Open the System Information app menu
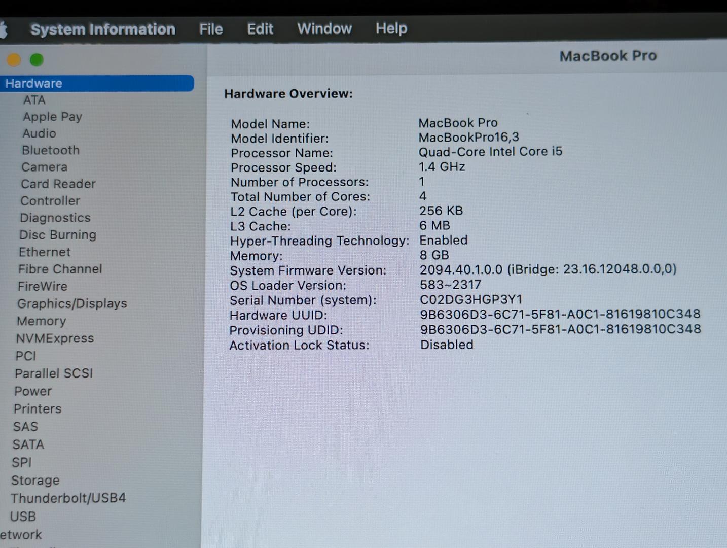The height and width of the screenshot is (548, 727). [103, 29]
